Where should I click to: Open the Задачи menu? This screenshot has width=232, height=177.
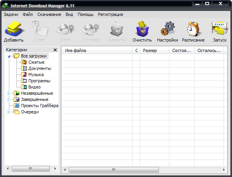coord(11,14)
